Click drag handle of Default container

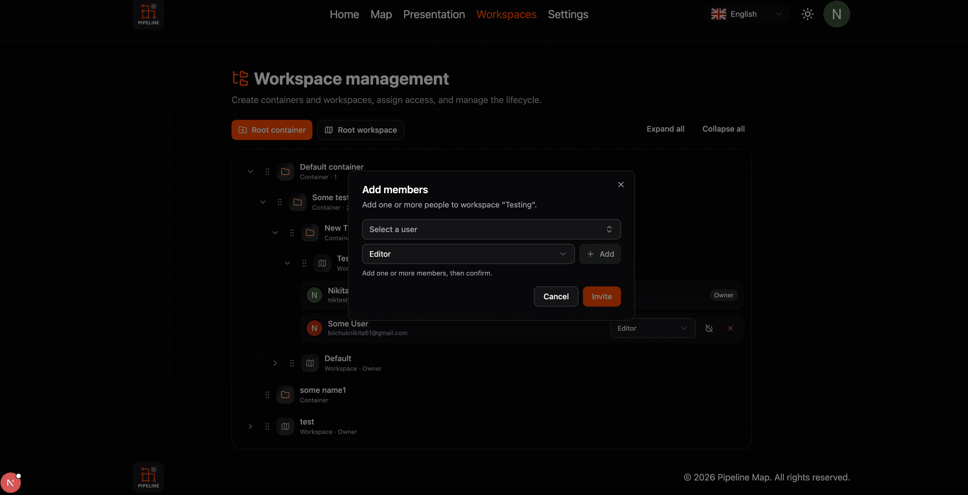pos(267,172)
